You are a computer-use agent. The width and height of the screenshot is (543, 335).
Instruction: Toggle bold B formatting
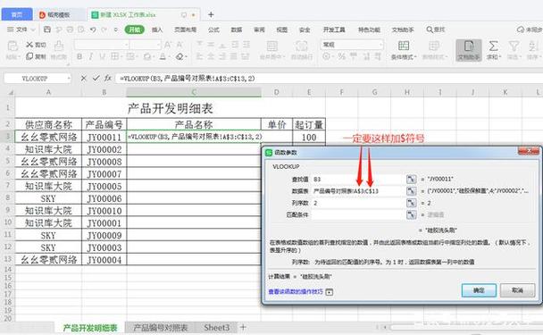[79, 56]
